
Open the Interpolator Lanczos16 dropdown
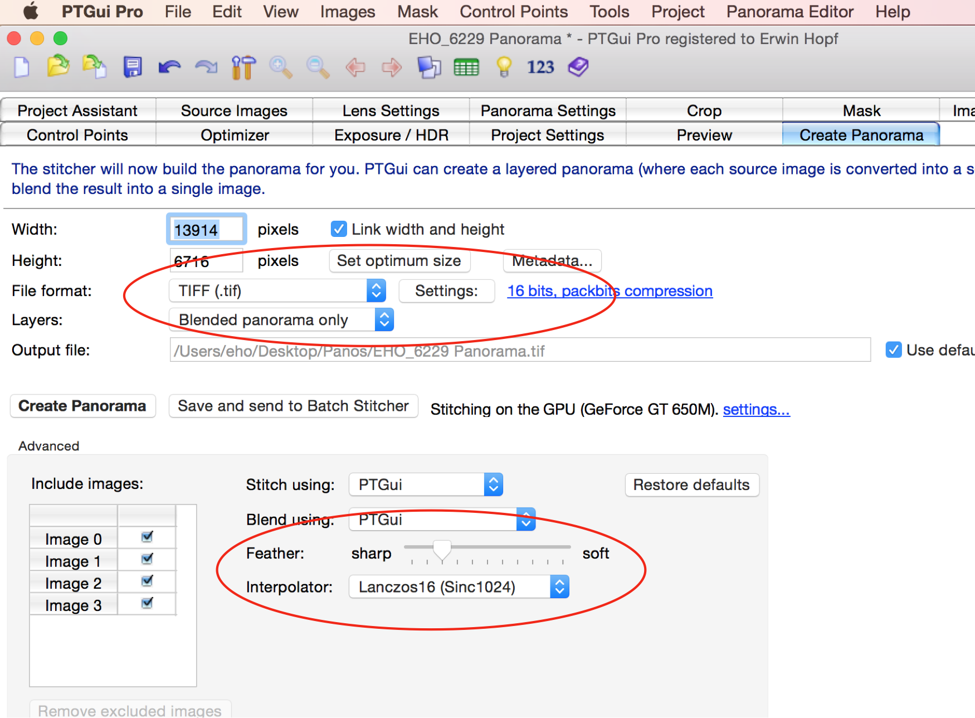click(x=459, y=587)
